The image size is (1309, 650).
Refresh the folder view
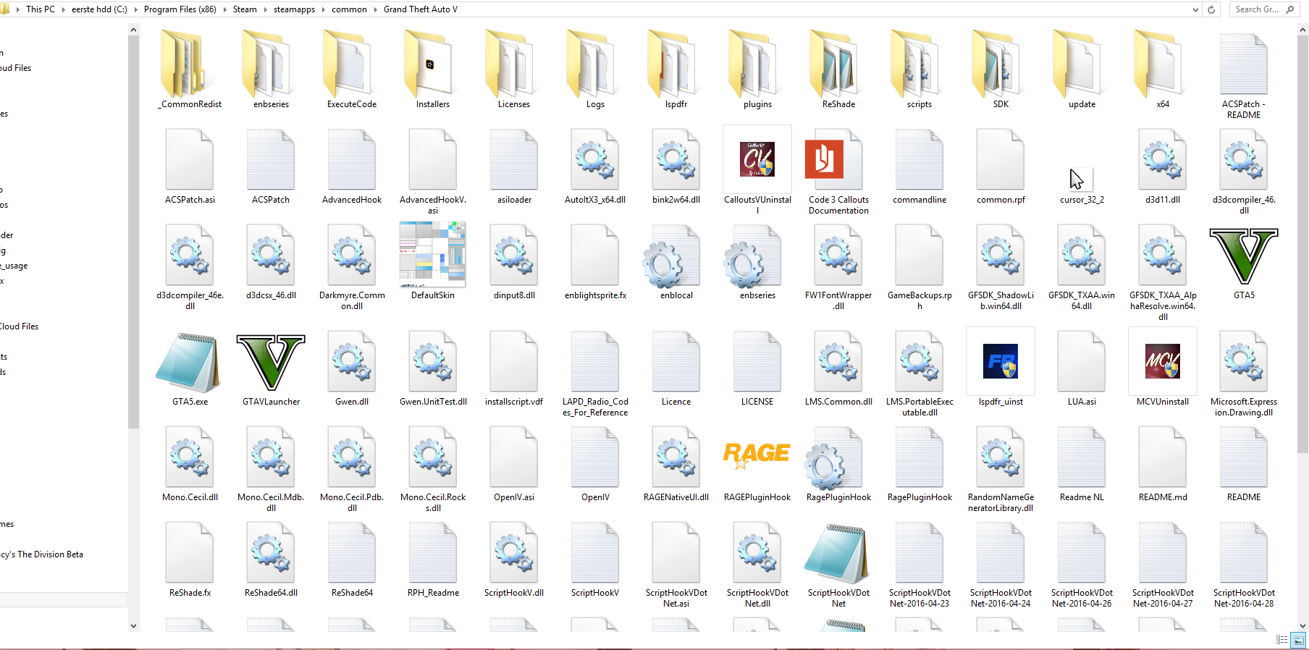click(x=1211, y=9)
